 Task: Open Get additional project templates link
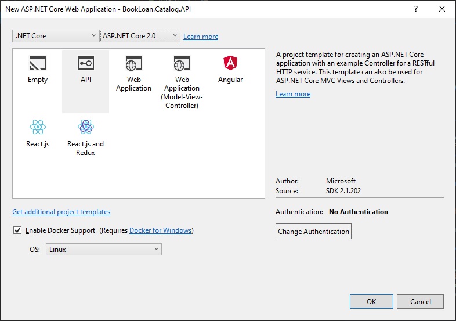[x=61, y=211]
